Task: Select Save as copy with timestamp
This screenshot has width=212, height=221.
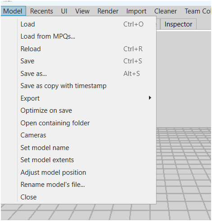Action: point(86,86)
